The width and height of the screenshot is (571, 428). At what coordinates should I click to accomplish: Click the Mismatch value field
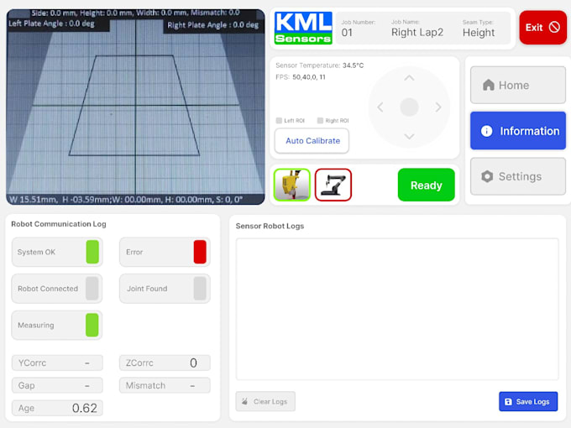tap(165, 385)
